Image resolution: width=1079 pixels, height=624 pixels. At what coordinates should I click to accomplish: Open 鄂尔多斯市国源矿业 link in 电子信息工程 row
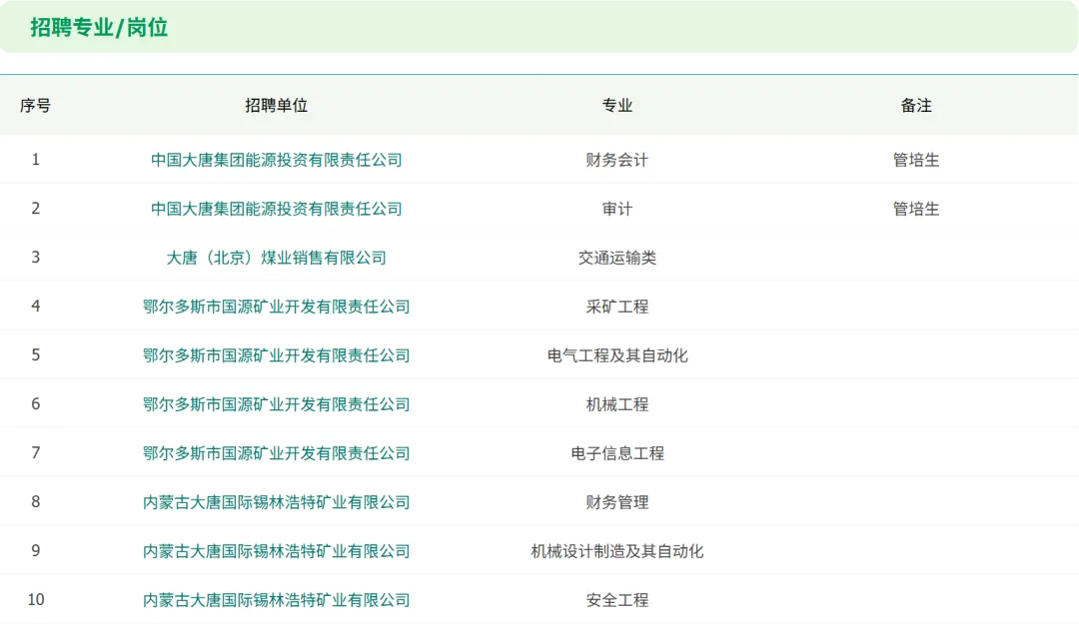click(276, 452)
